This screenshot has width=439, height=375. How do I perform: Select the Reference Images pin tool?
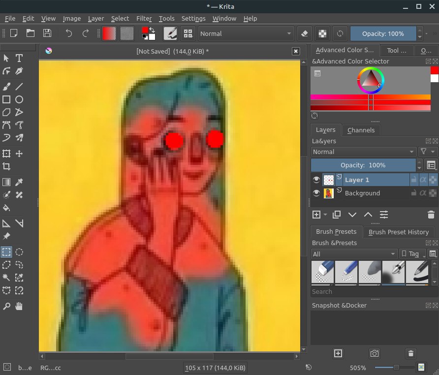pyautogui.click(x=6, y=236)
